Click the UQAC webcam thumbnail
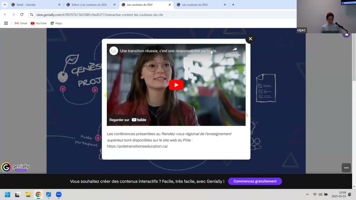 [326, 17]
